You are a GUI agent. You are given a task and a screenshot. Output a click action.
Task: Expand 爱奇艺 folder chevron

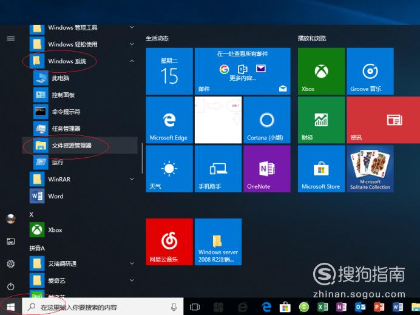(x=132, y=280)
